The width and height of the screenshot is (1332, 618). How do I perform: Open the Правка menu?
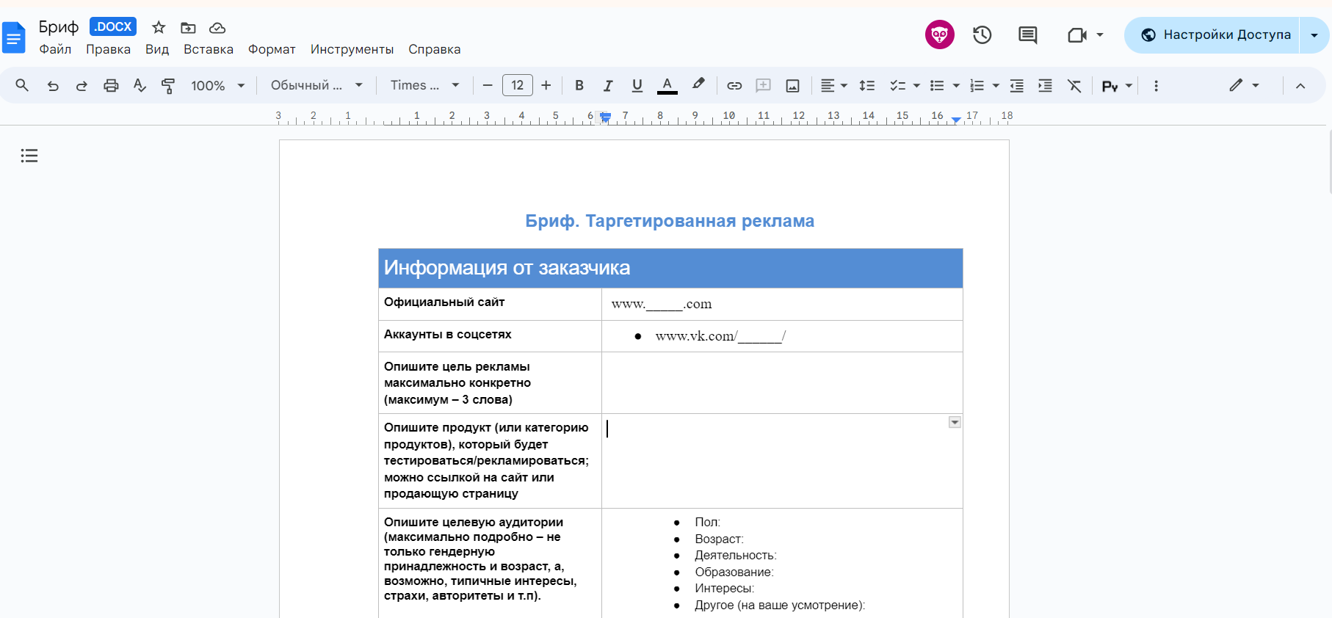point(108,49)
